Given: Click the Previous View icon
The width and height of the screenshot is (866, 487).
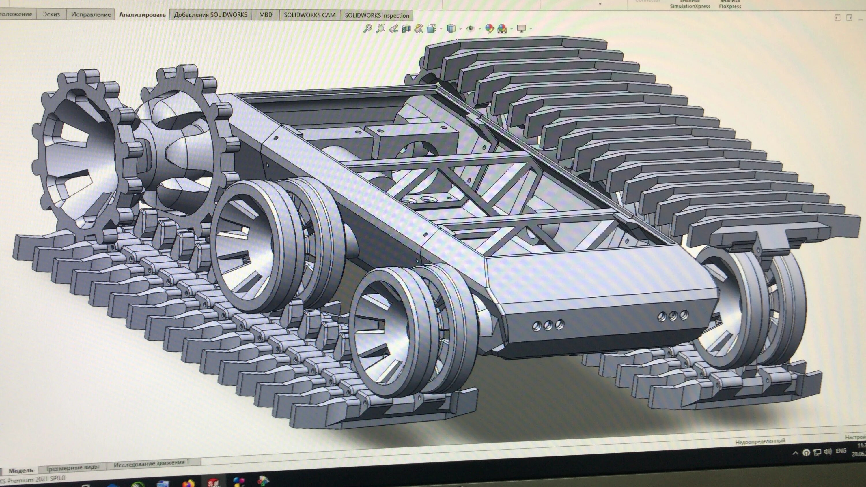Looking at the screenshot, I should click(393, 29).
